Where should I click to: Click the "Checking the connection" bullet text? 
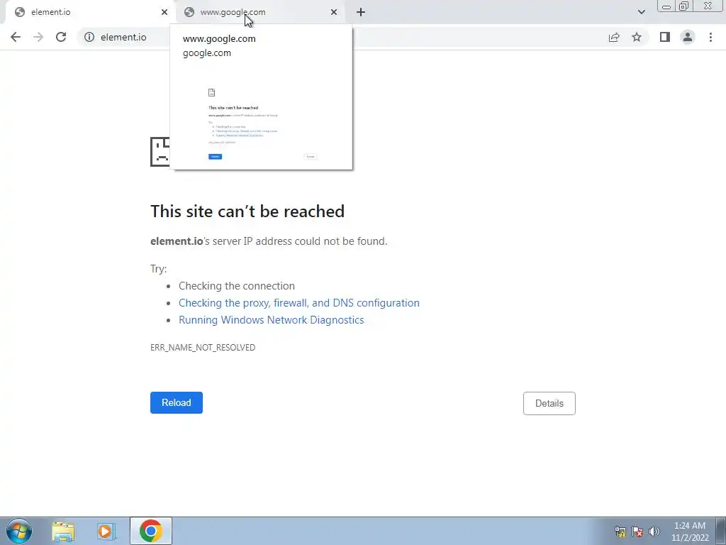tap(237, 286)
